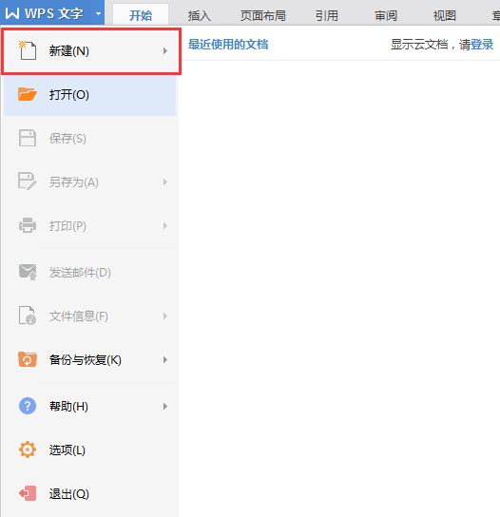Open the dropdown arrow next to WPS 文字
This screenshot has width=500, height=517.
[x=98, y=14]
